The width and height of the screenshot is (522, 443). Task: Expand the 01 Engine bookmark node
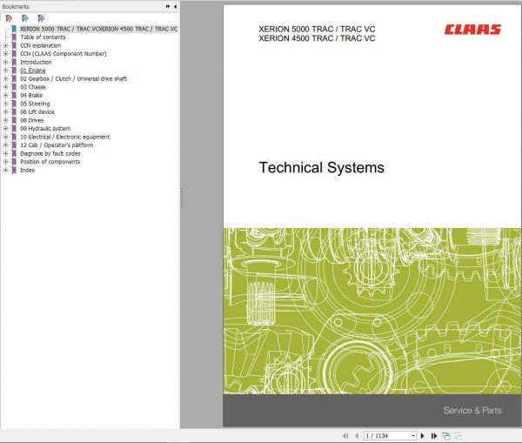(6, 70)
